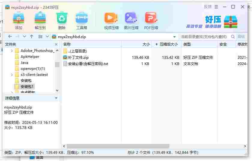Select s3-client-lastest folder

[34, 75]
